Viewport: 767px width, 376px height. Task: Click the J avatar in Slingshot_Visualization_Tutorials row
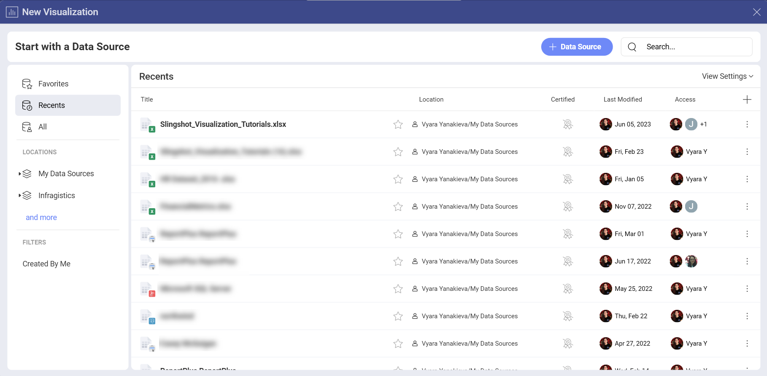(x=691, y=124)
